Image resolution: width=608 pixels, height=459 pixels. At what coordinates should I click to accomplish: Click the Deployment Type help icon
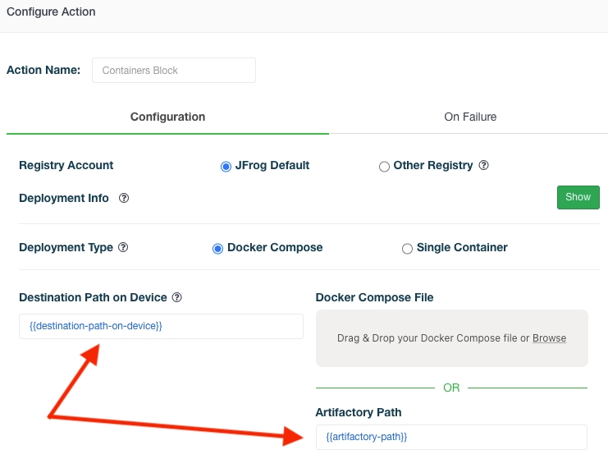click(123, 247)
